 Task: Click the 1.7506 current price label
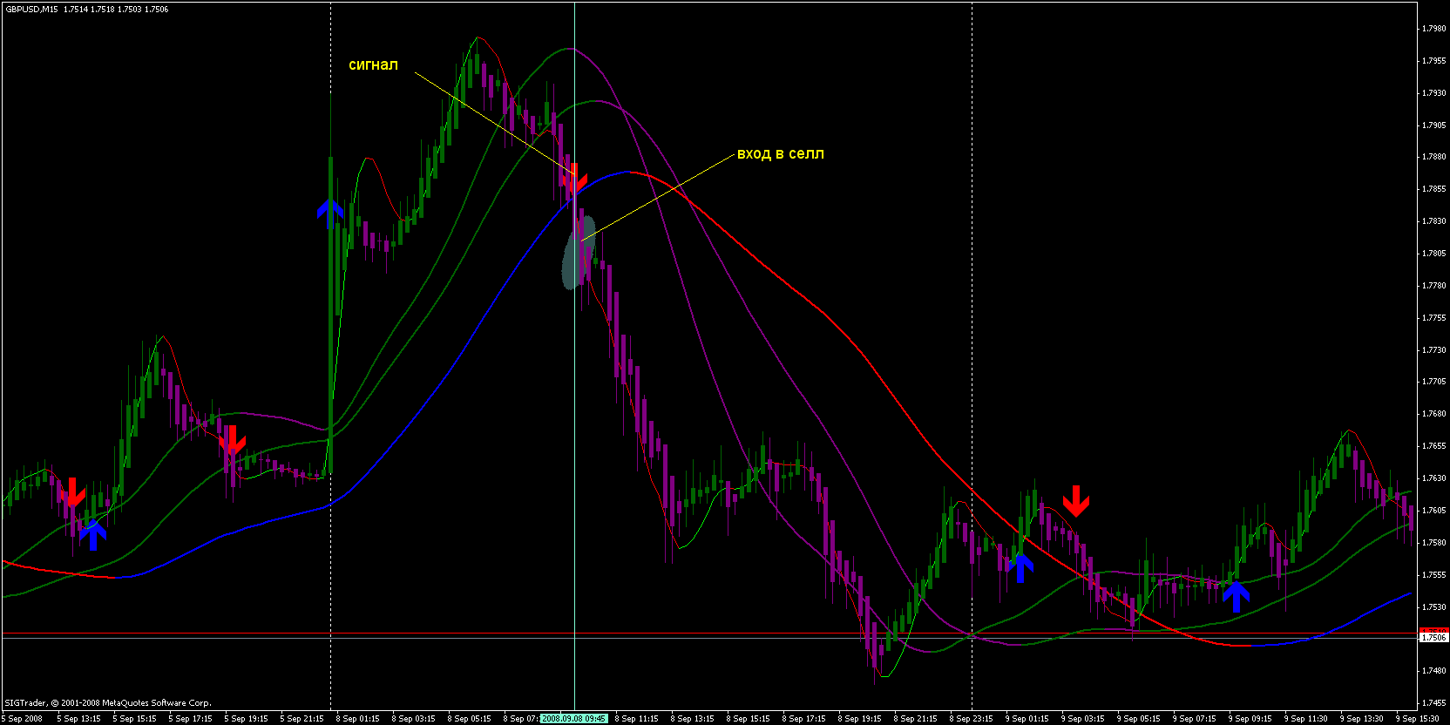(1433, 638)
